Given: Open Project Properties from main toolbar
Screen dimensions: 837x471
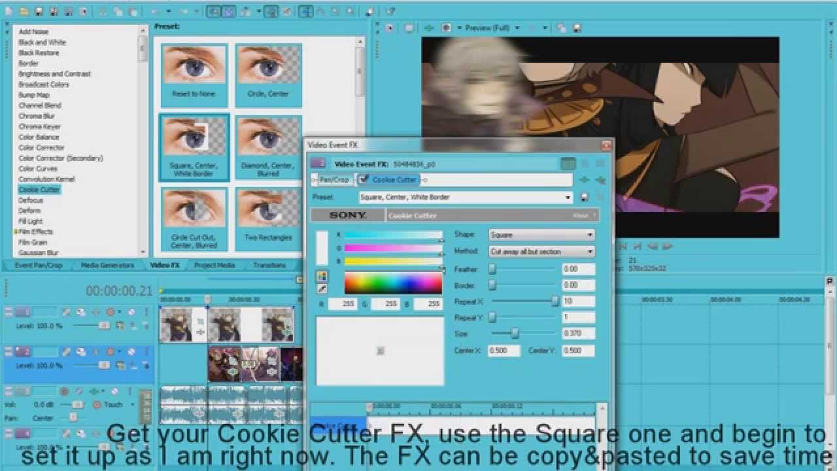Looking at the screenshot, I should click(x=83, y=11).
